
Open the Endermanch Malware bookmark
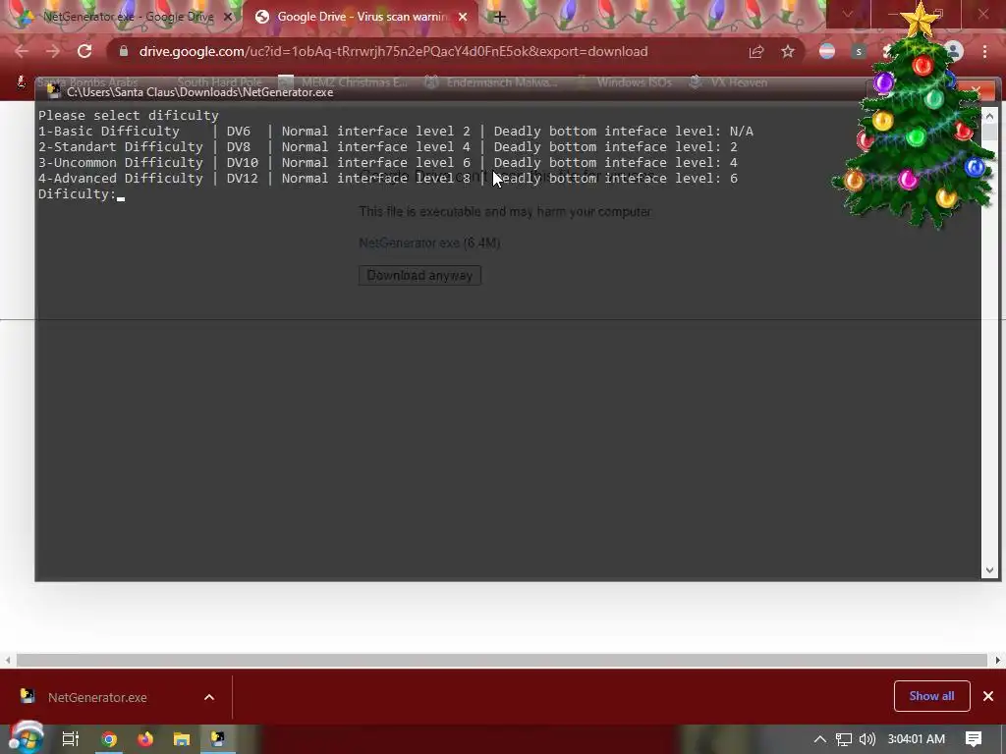491,82
